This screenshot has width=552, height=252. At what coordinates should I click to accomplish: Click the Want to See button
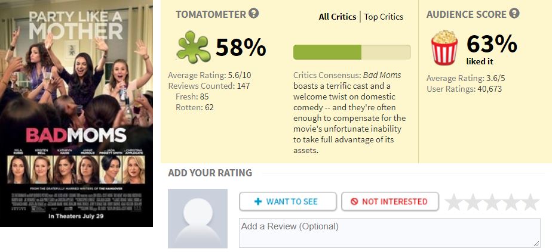point(287,201)
